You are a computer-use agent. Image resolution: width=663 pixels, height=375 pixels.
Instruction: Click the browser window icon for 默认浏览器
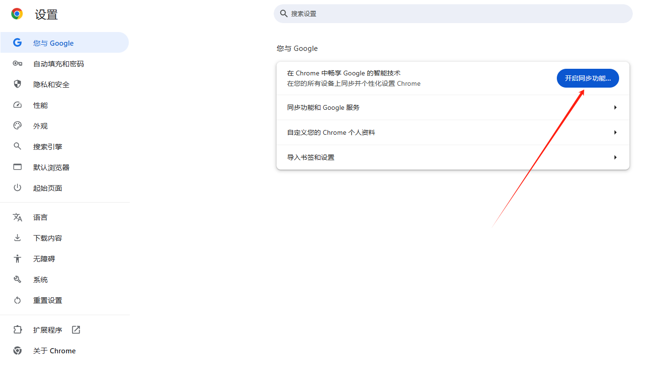(17, 167)
